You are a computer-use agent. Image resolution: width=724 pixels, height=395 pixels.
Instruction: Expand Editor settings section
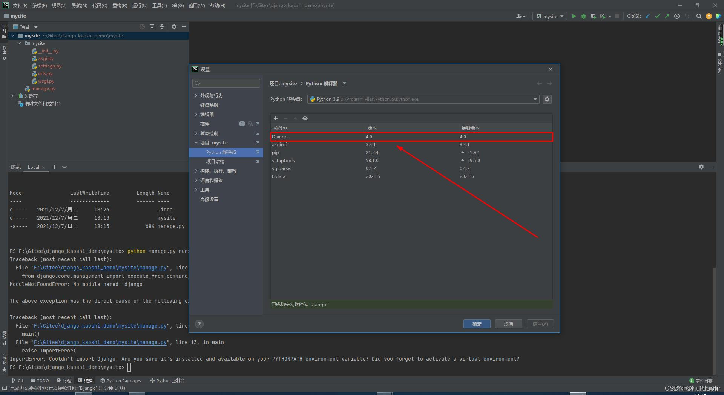196,115
